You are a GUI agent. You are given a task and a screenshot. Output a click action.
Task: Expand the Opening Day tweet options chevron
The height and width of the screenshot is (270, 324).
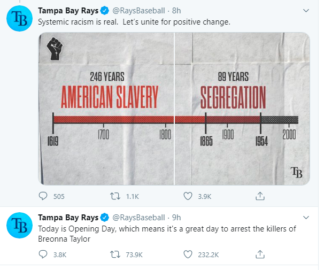305,218
